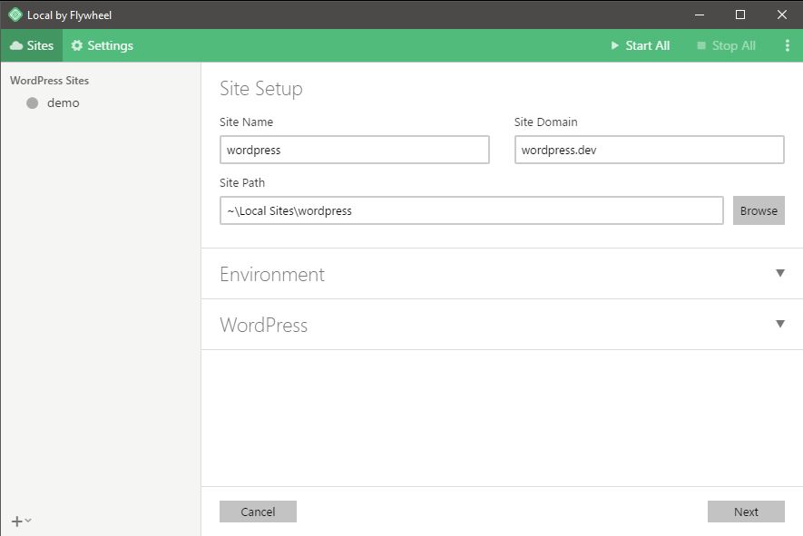The height and width of the screenshot is (536, 803).
Task: Click the plus add site icon
Action: [x=17, y=521]
